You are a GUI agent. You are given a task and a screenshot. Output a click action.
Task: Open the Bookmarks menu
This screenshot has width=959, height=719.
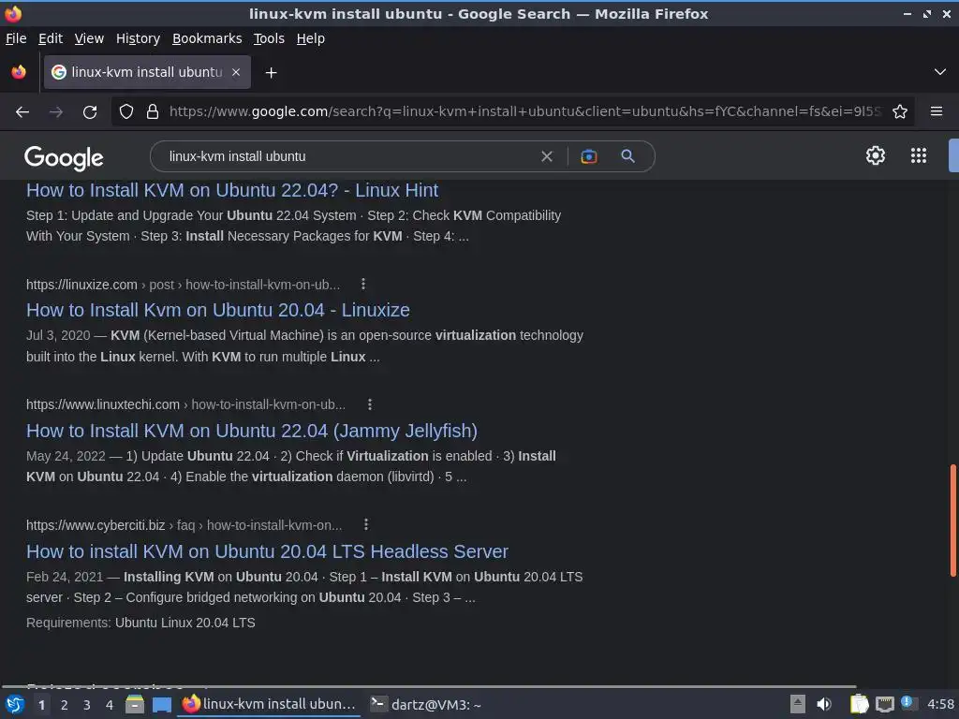207,38
